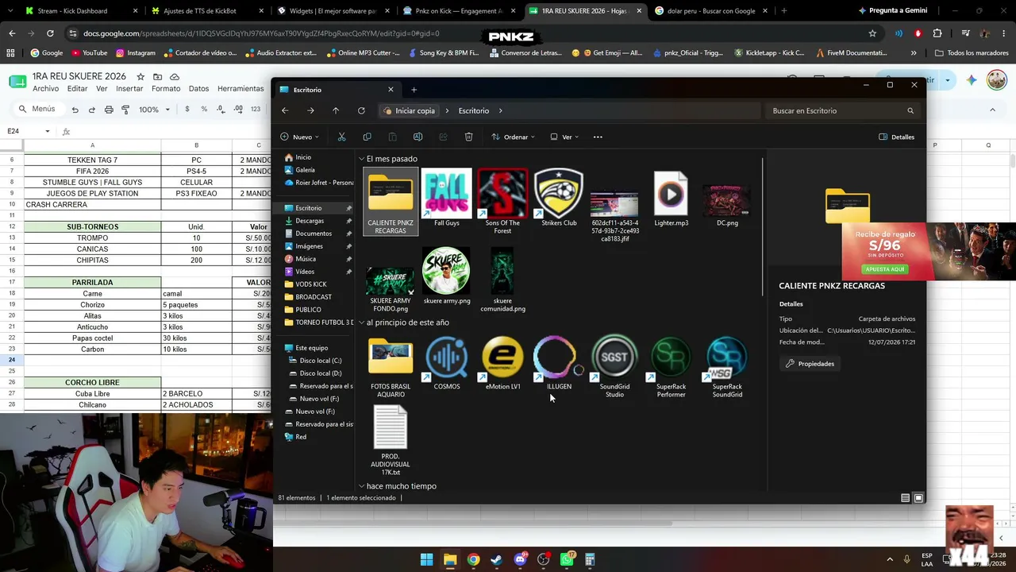1016x572 pixels.
Task: Click the Propiedades button in details pane
Action: (810, 364)
